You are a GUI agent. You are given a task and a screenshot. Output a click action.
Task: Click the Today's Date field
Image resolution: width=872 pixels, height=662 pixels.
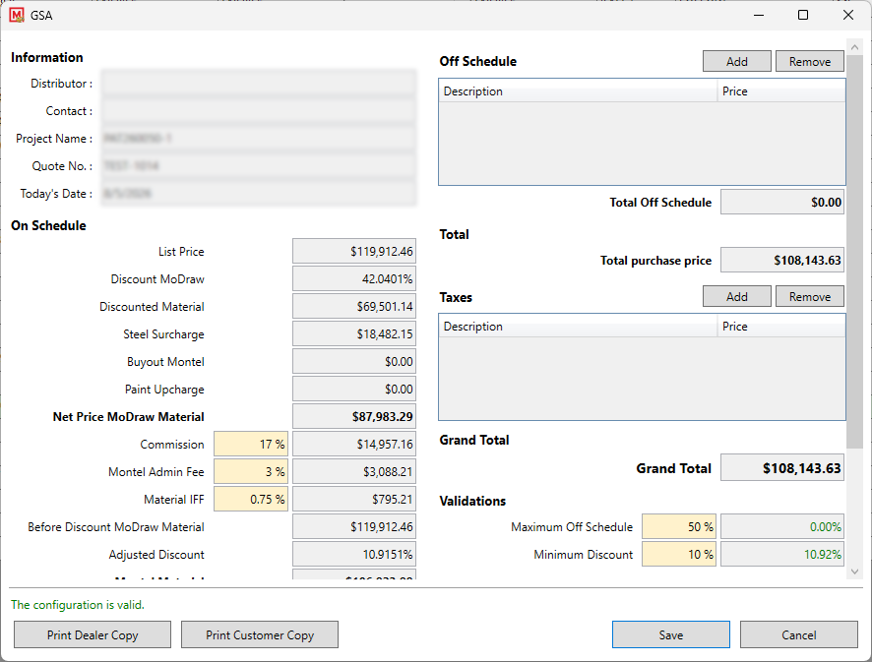point(259,194)
